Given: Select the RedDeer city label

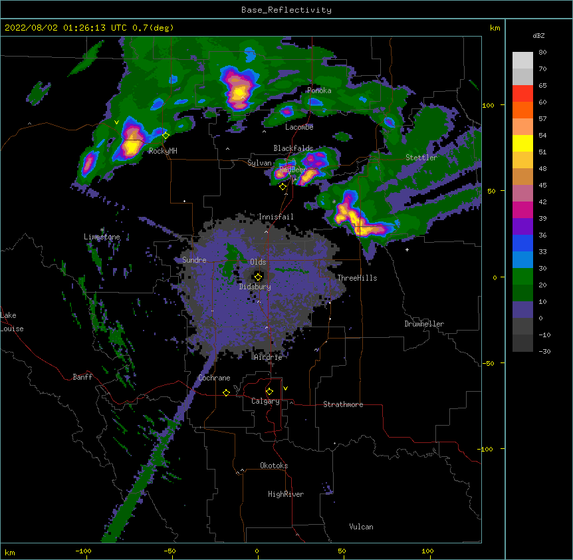Looking at the screenshot, I should [x=293, y=169].
